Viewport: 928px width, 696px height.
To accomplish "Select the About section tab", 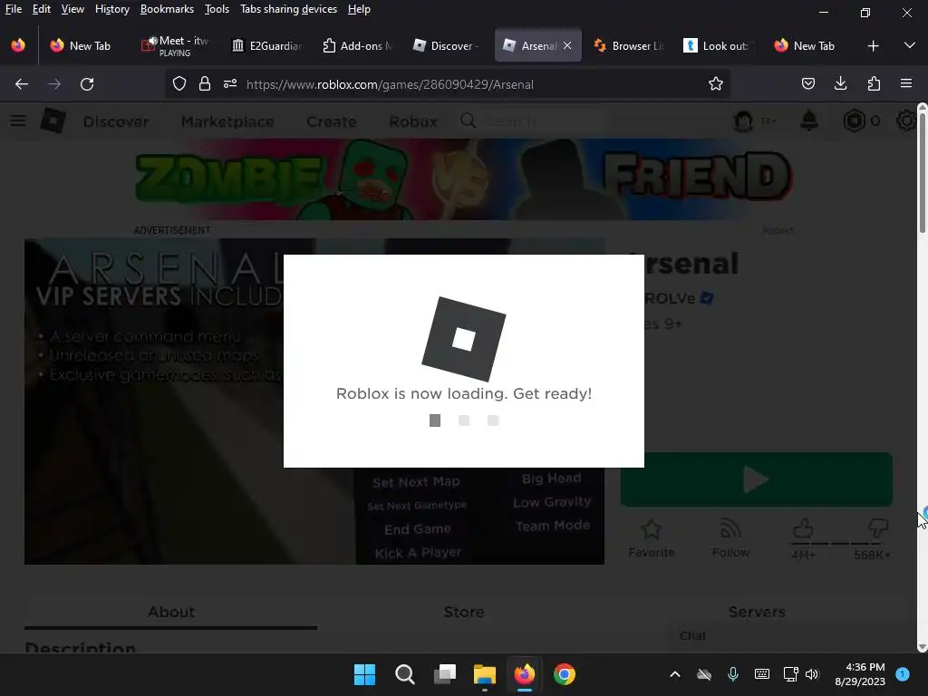I will 171,612.
